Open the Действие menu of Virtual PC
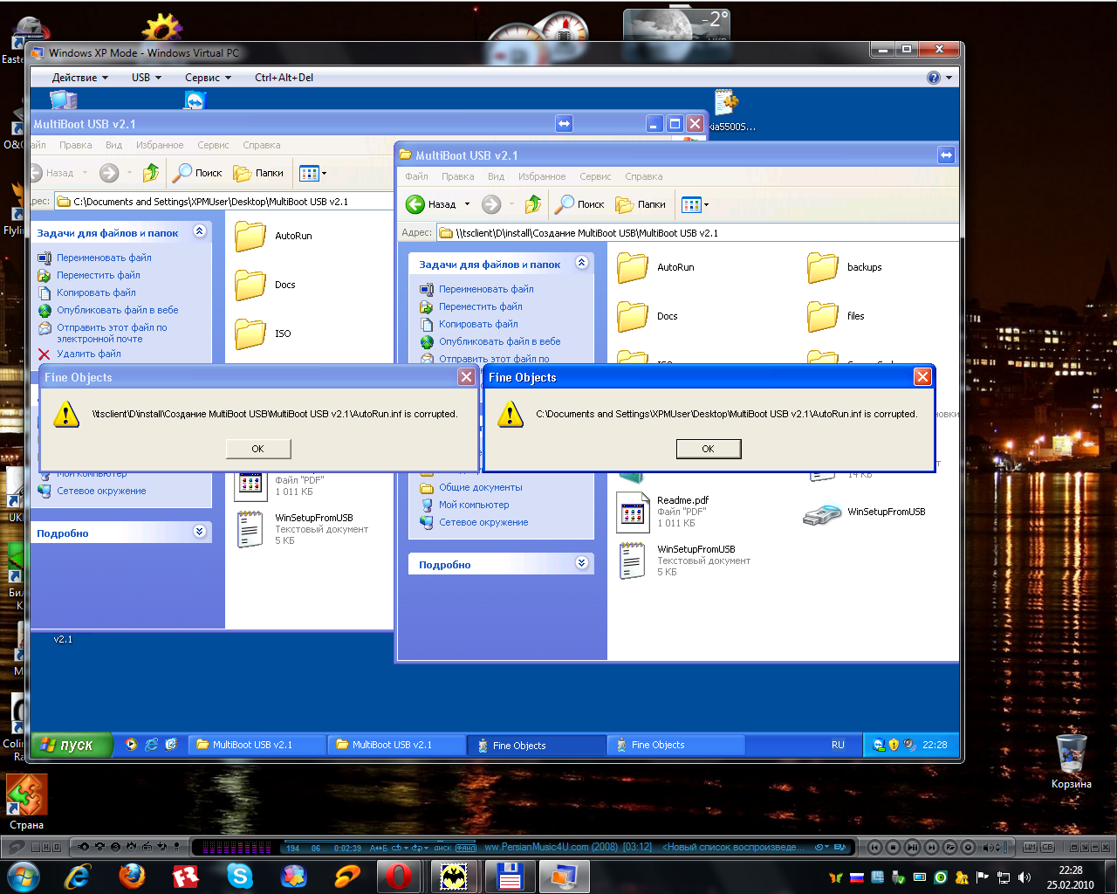 pyautogui.click(x=79, y=78)
